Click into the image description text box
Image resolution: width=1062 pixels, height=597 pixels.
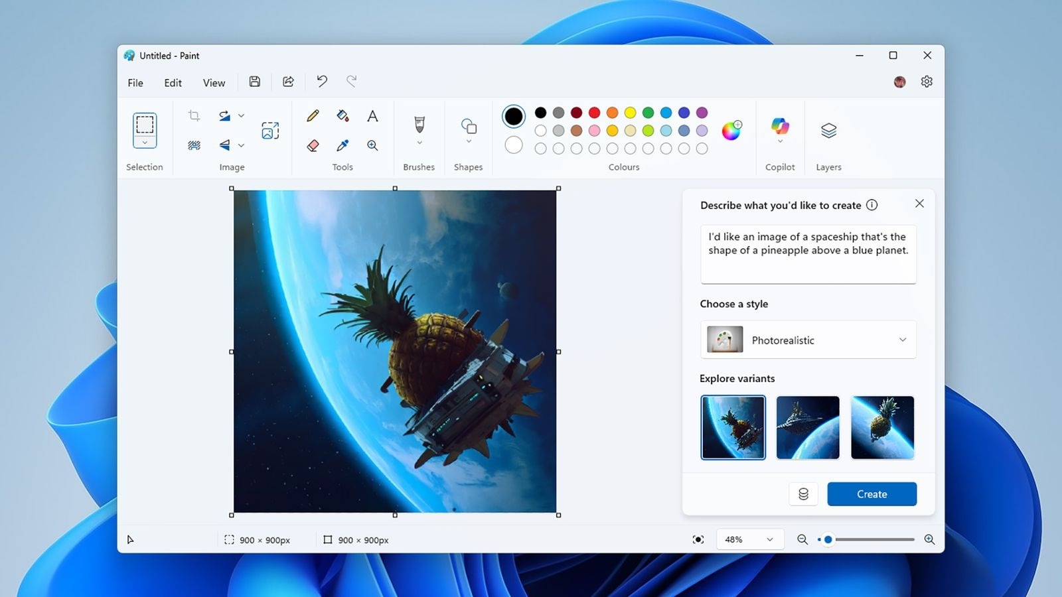808,255
